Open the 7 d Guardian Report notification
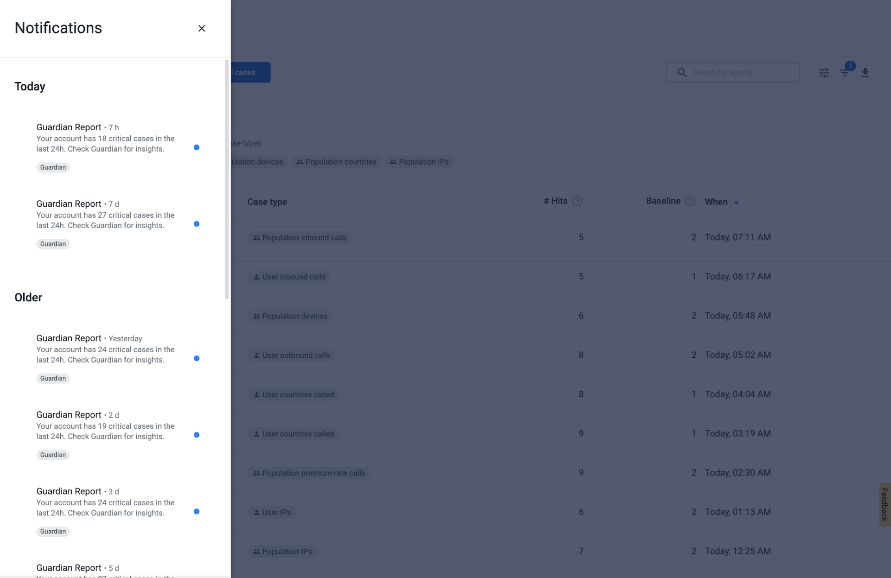The height and width of the screenshot is (578, 891). tap(115, 223)
